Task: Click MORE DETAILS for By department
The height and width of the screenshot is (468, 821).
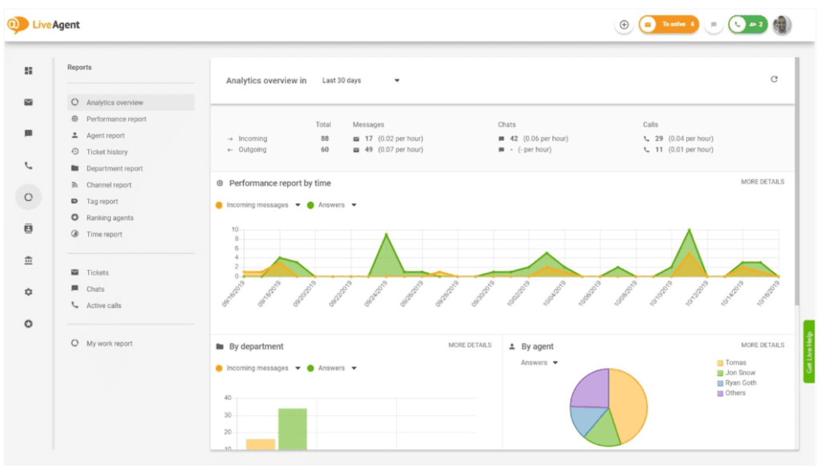Action: tap(470, 345)
